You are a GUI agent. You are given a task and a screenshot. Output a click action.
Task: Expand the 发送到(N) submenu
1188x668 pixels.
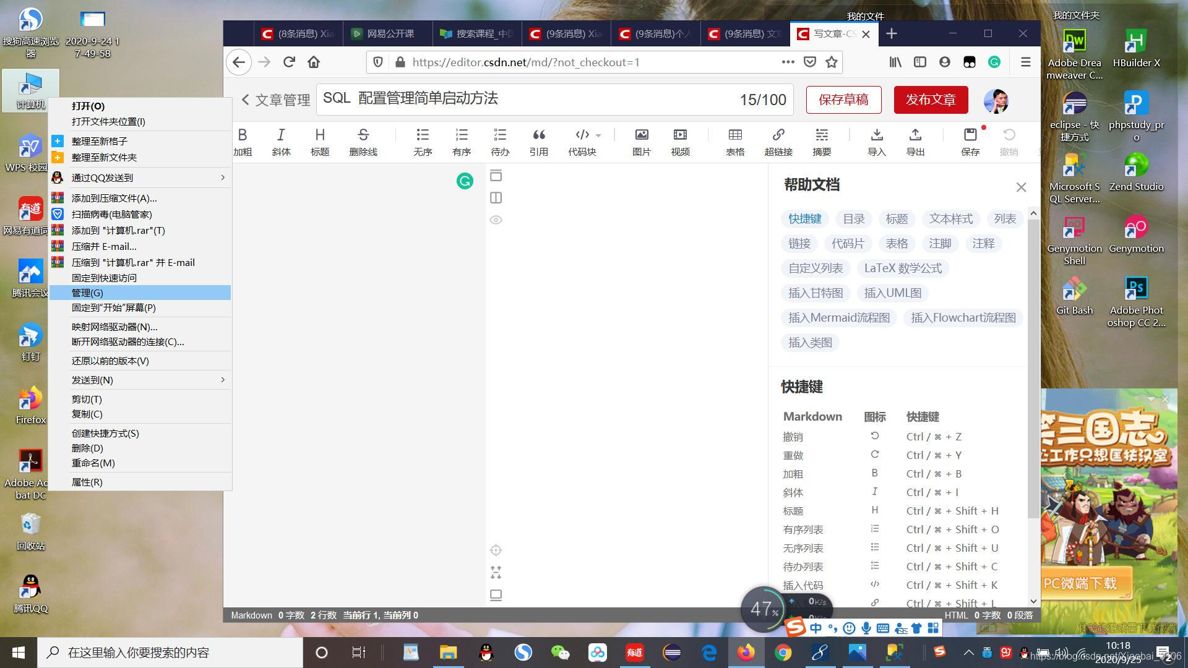222,380
